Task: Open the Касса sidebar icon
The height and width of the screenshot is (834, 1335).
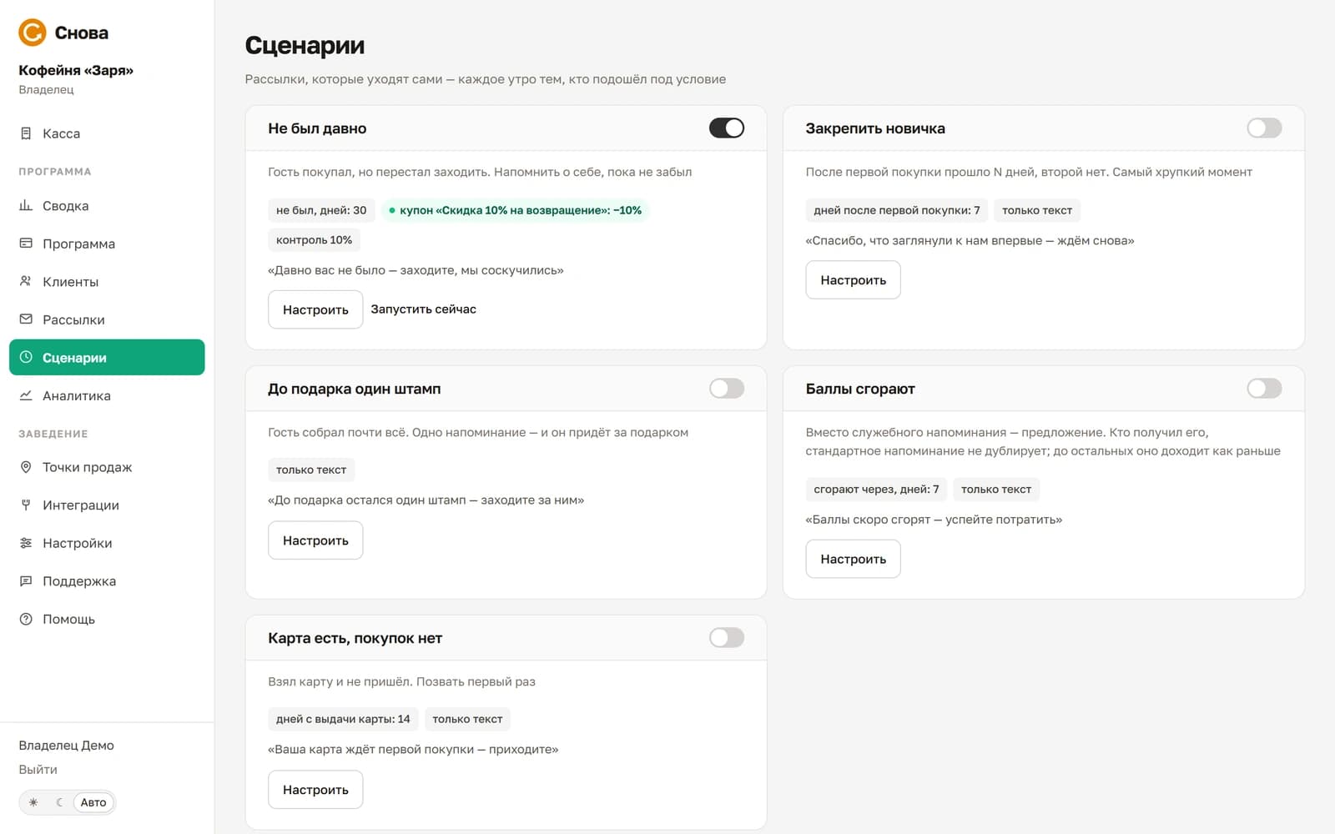Action: pyautogui.click(x=26, y=133)
